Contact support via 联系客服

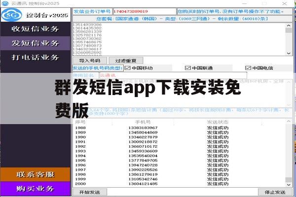36,174
